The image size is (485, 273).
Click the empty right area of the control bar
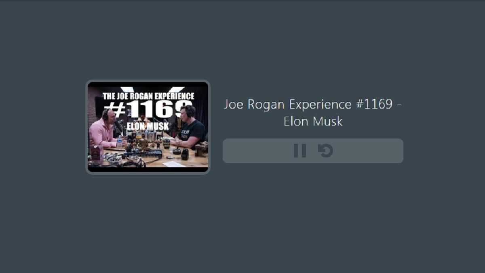tap(369, 151)
